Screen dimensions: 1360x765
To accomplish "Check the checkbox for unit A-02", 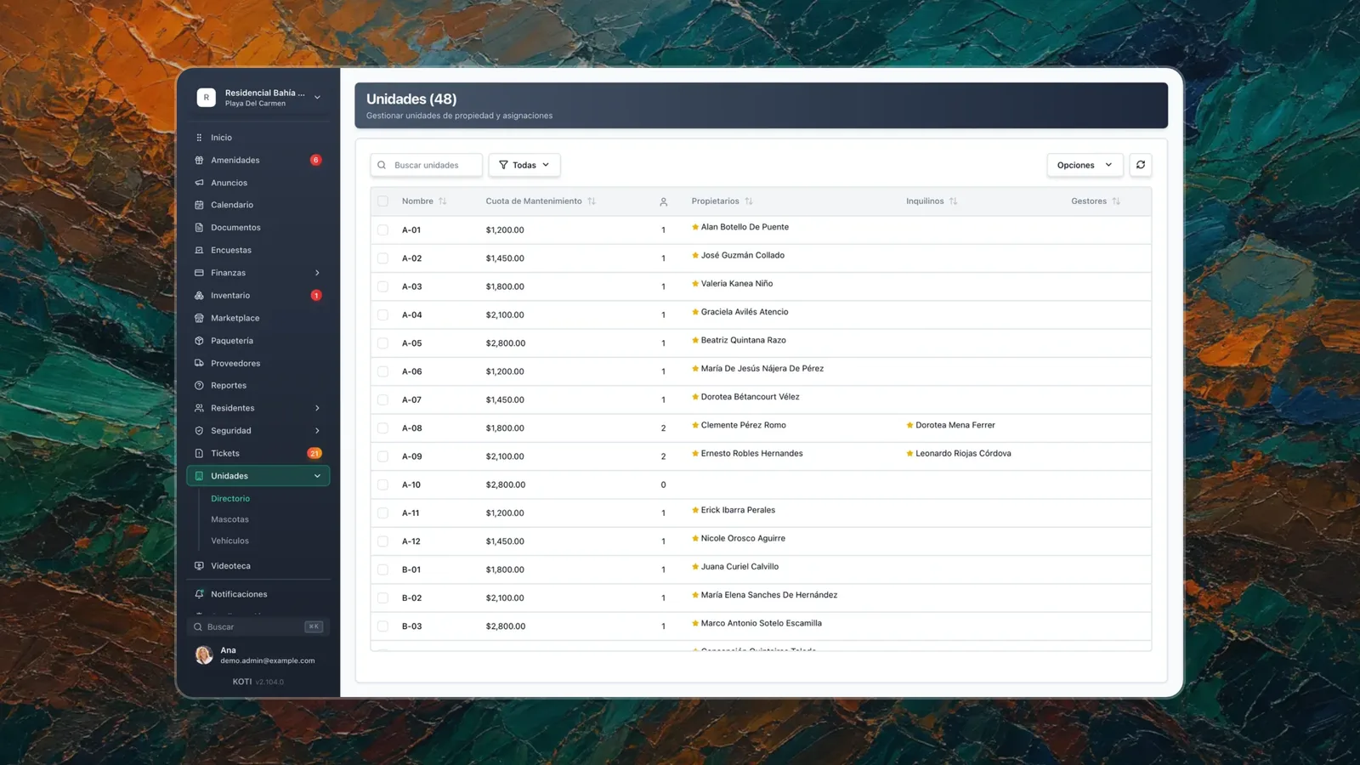I will point(382,258).
